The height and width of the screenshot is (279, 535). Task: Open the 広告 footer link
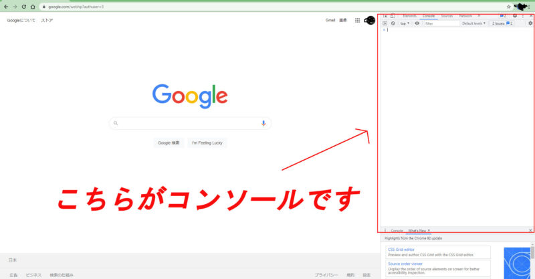tap(13, 275)
